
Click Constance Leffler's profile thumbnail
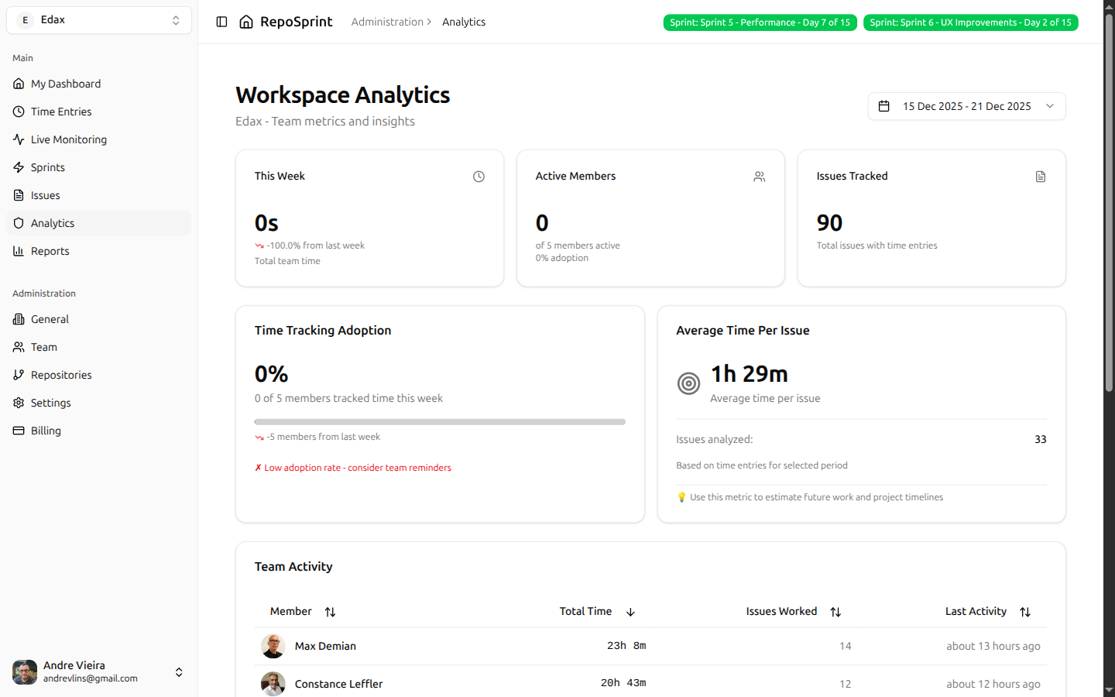273,684
